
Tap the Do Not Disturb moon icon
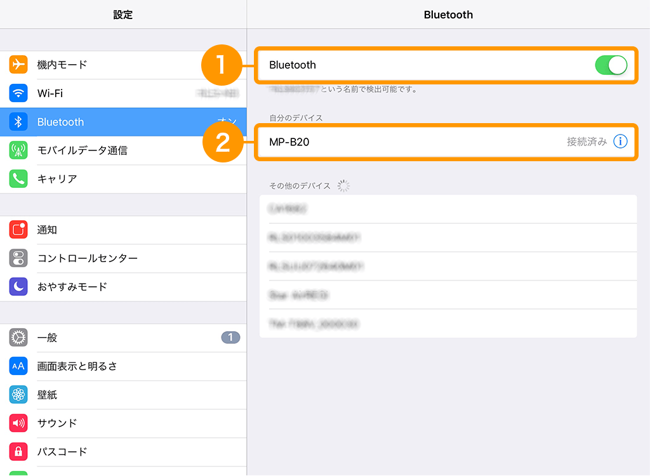pyautogui.click(x=18, y=287)
